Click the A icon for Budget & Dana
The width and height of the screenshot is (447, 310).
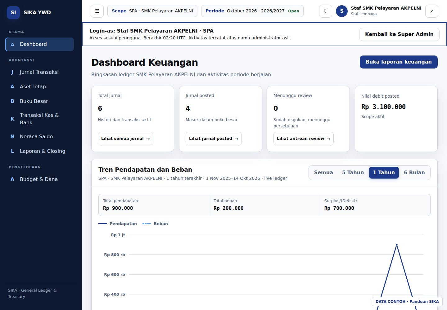coord(12,179)
